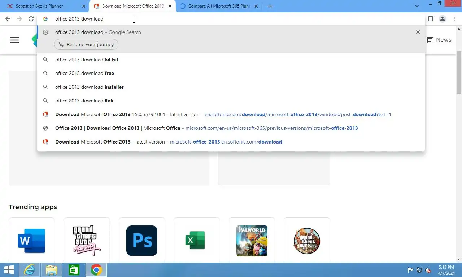Open the side panel button
462x277 pixels.
[431, 19]
